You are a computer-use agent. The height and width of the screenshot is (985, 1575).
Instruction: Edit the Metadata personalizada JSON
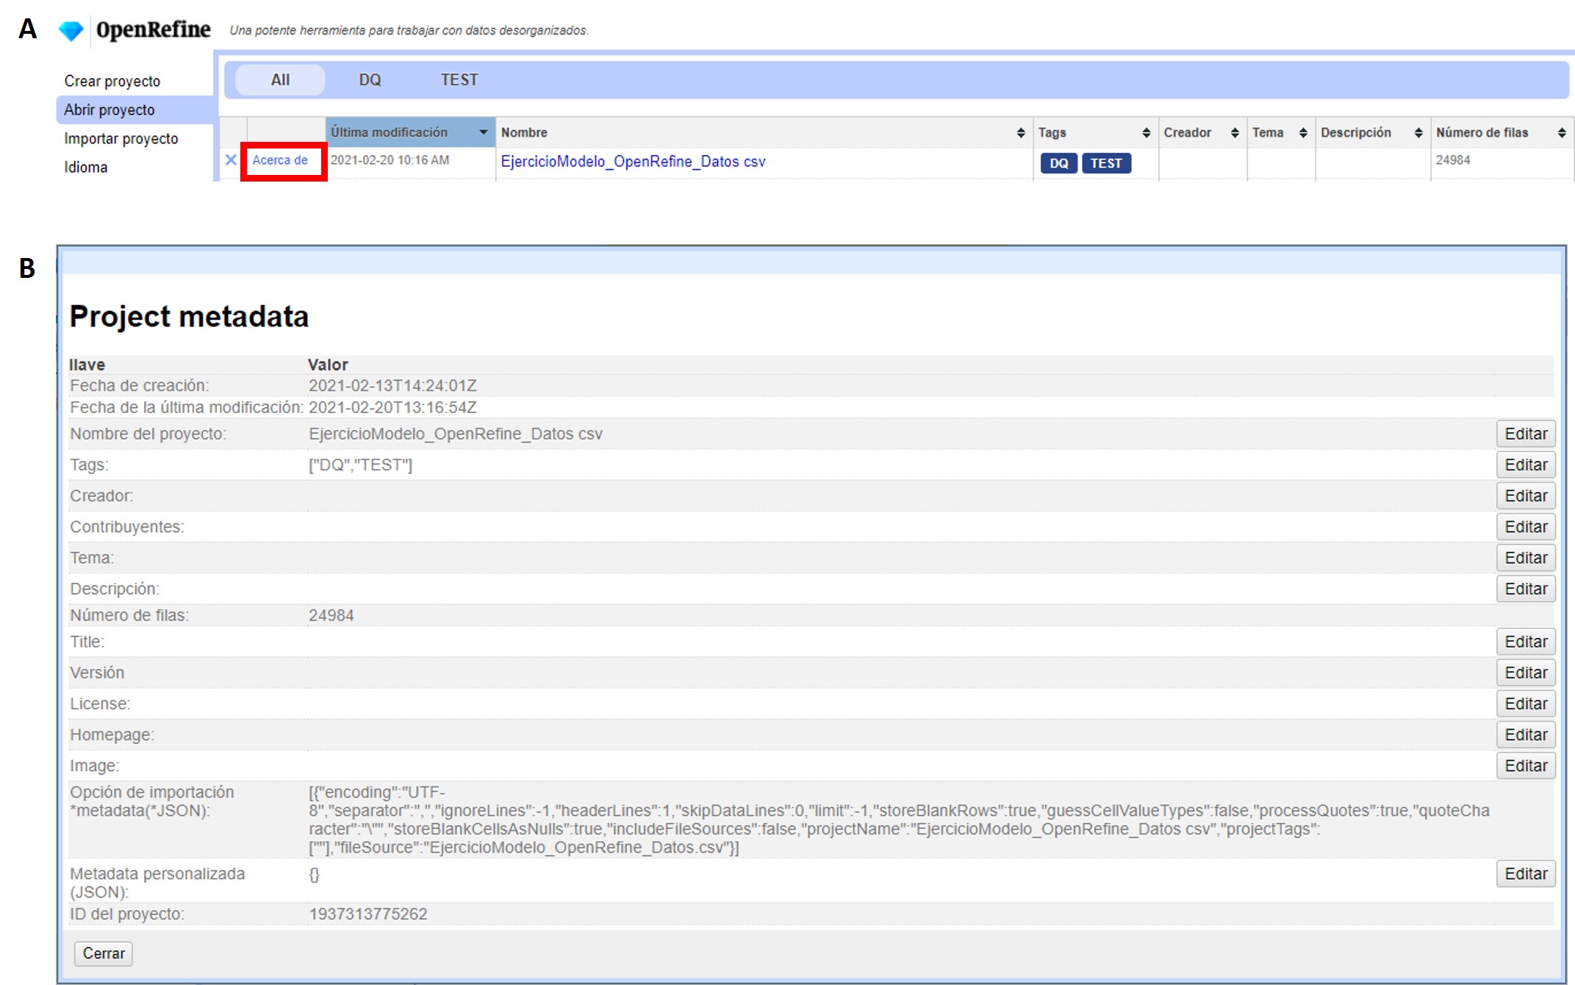click(x=1526, y=873)
